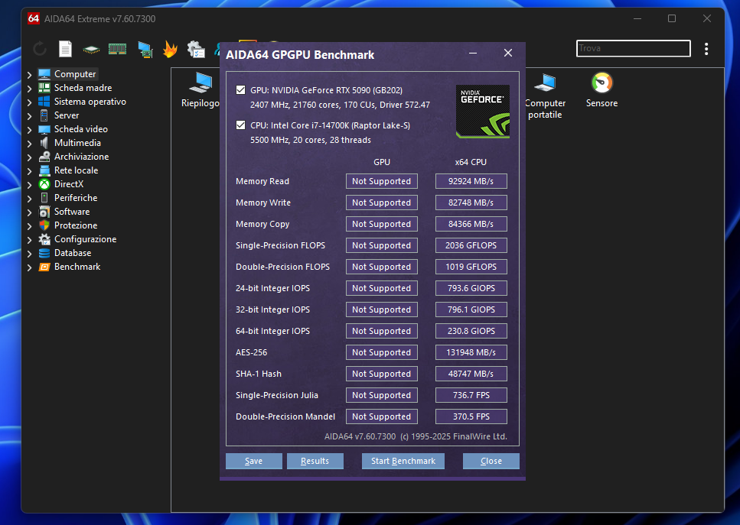
Task: Launch the flame stability test icon
Action: click(170, 49)
